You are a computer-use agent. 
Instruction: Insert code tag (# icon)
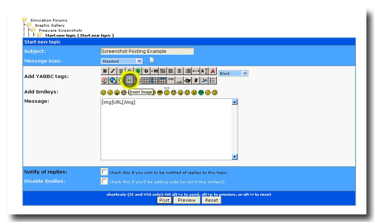(x=196, y=80)
